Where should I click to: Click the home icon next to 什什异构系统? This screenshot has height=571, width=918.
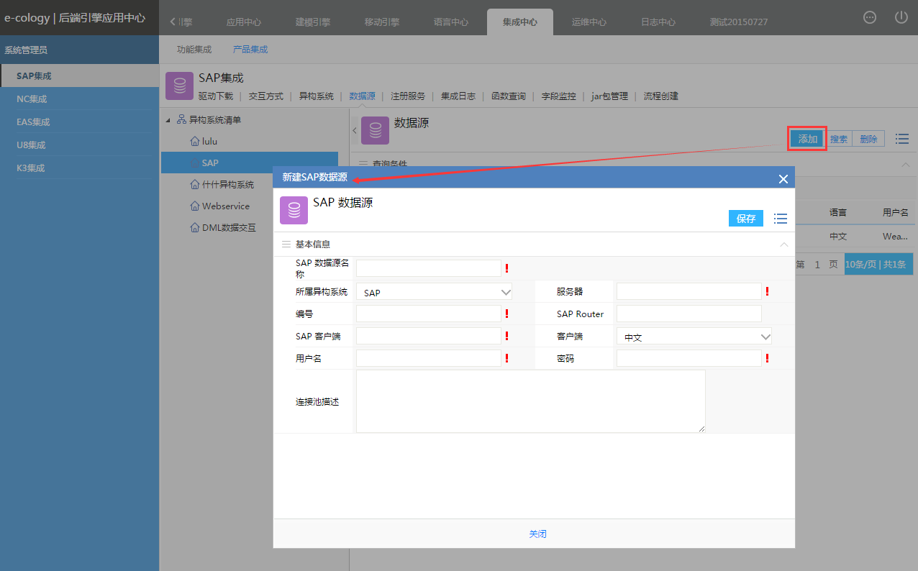pos(195,185)
